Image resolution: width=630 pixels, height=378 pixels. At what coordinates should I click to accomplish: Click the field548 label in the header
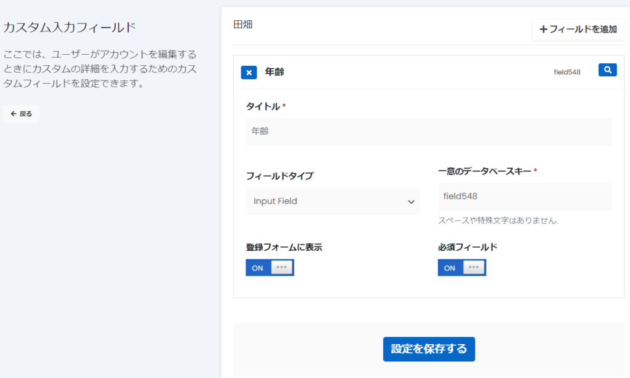567,73
